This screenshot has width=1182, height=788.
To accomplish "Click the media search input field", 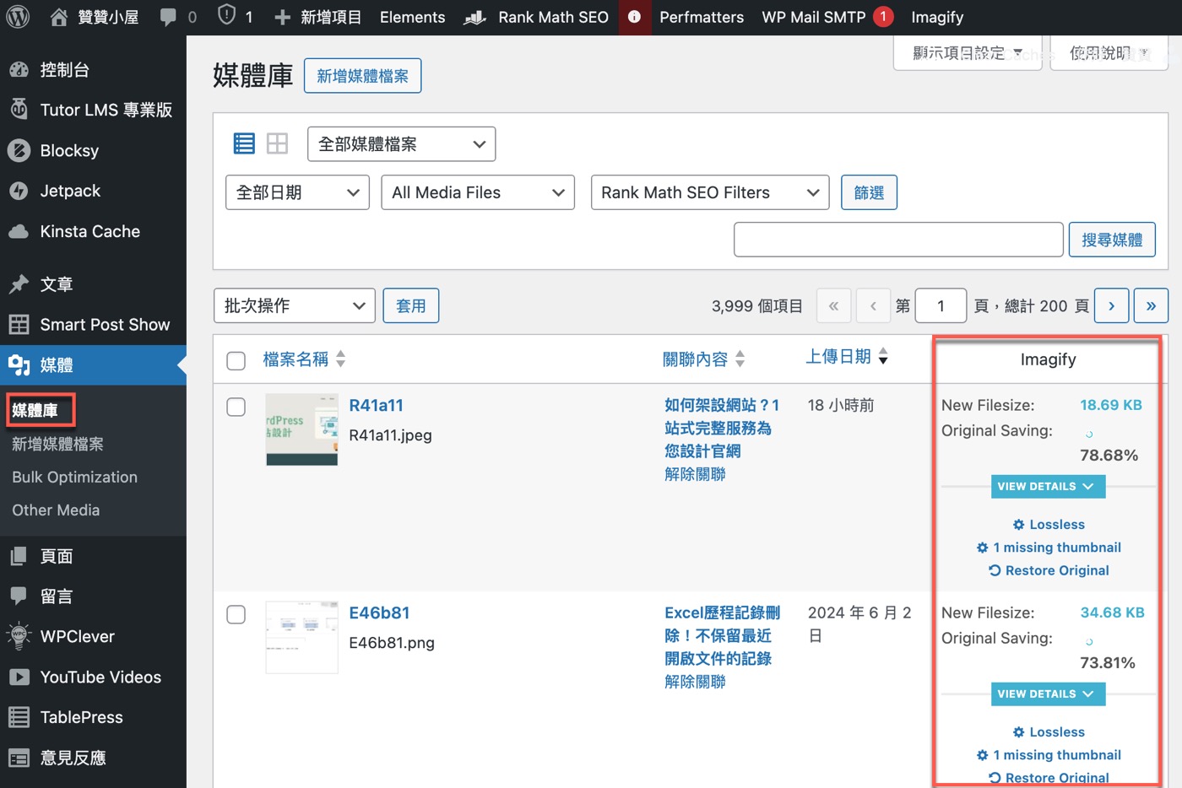I will [x=898, y=240].
